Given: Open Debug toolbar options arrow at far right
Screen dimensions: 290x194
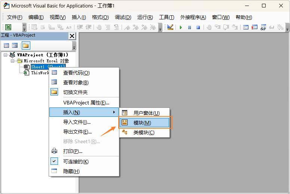Looking at the screenshot, I should [x=287, y=27].
